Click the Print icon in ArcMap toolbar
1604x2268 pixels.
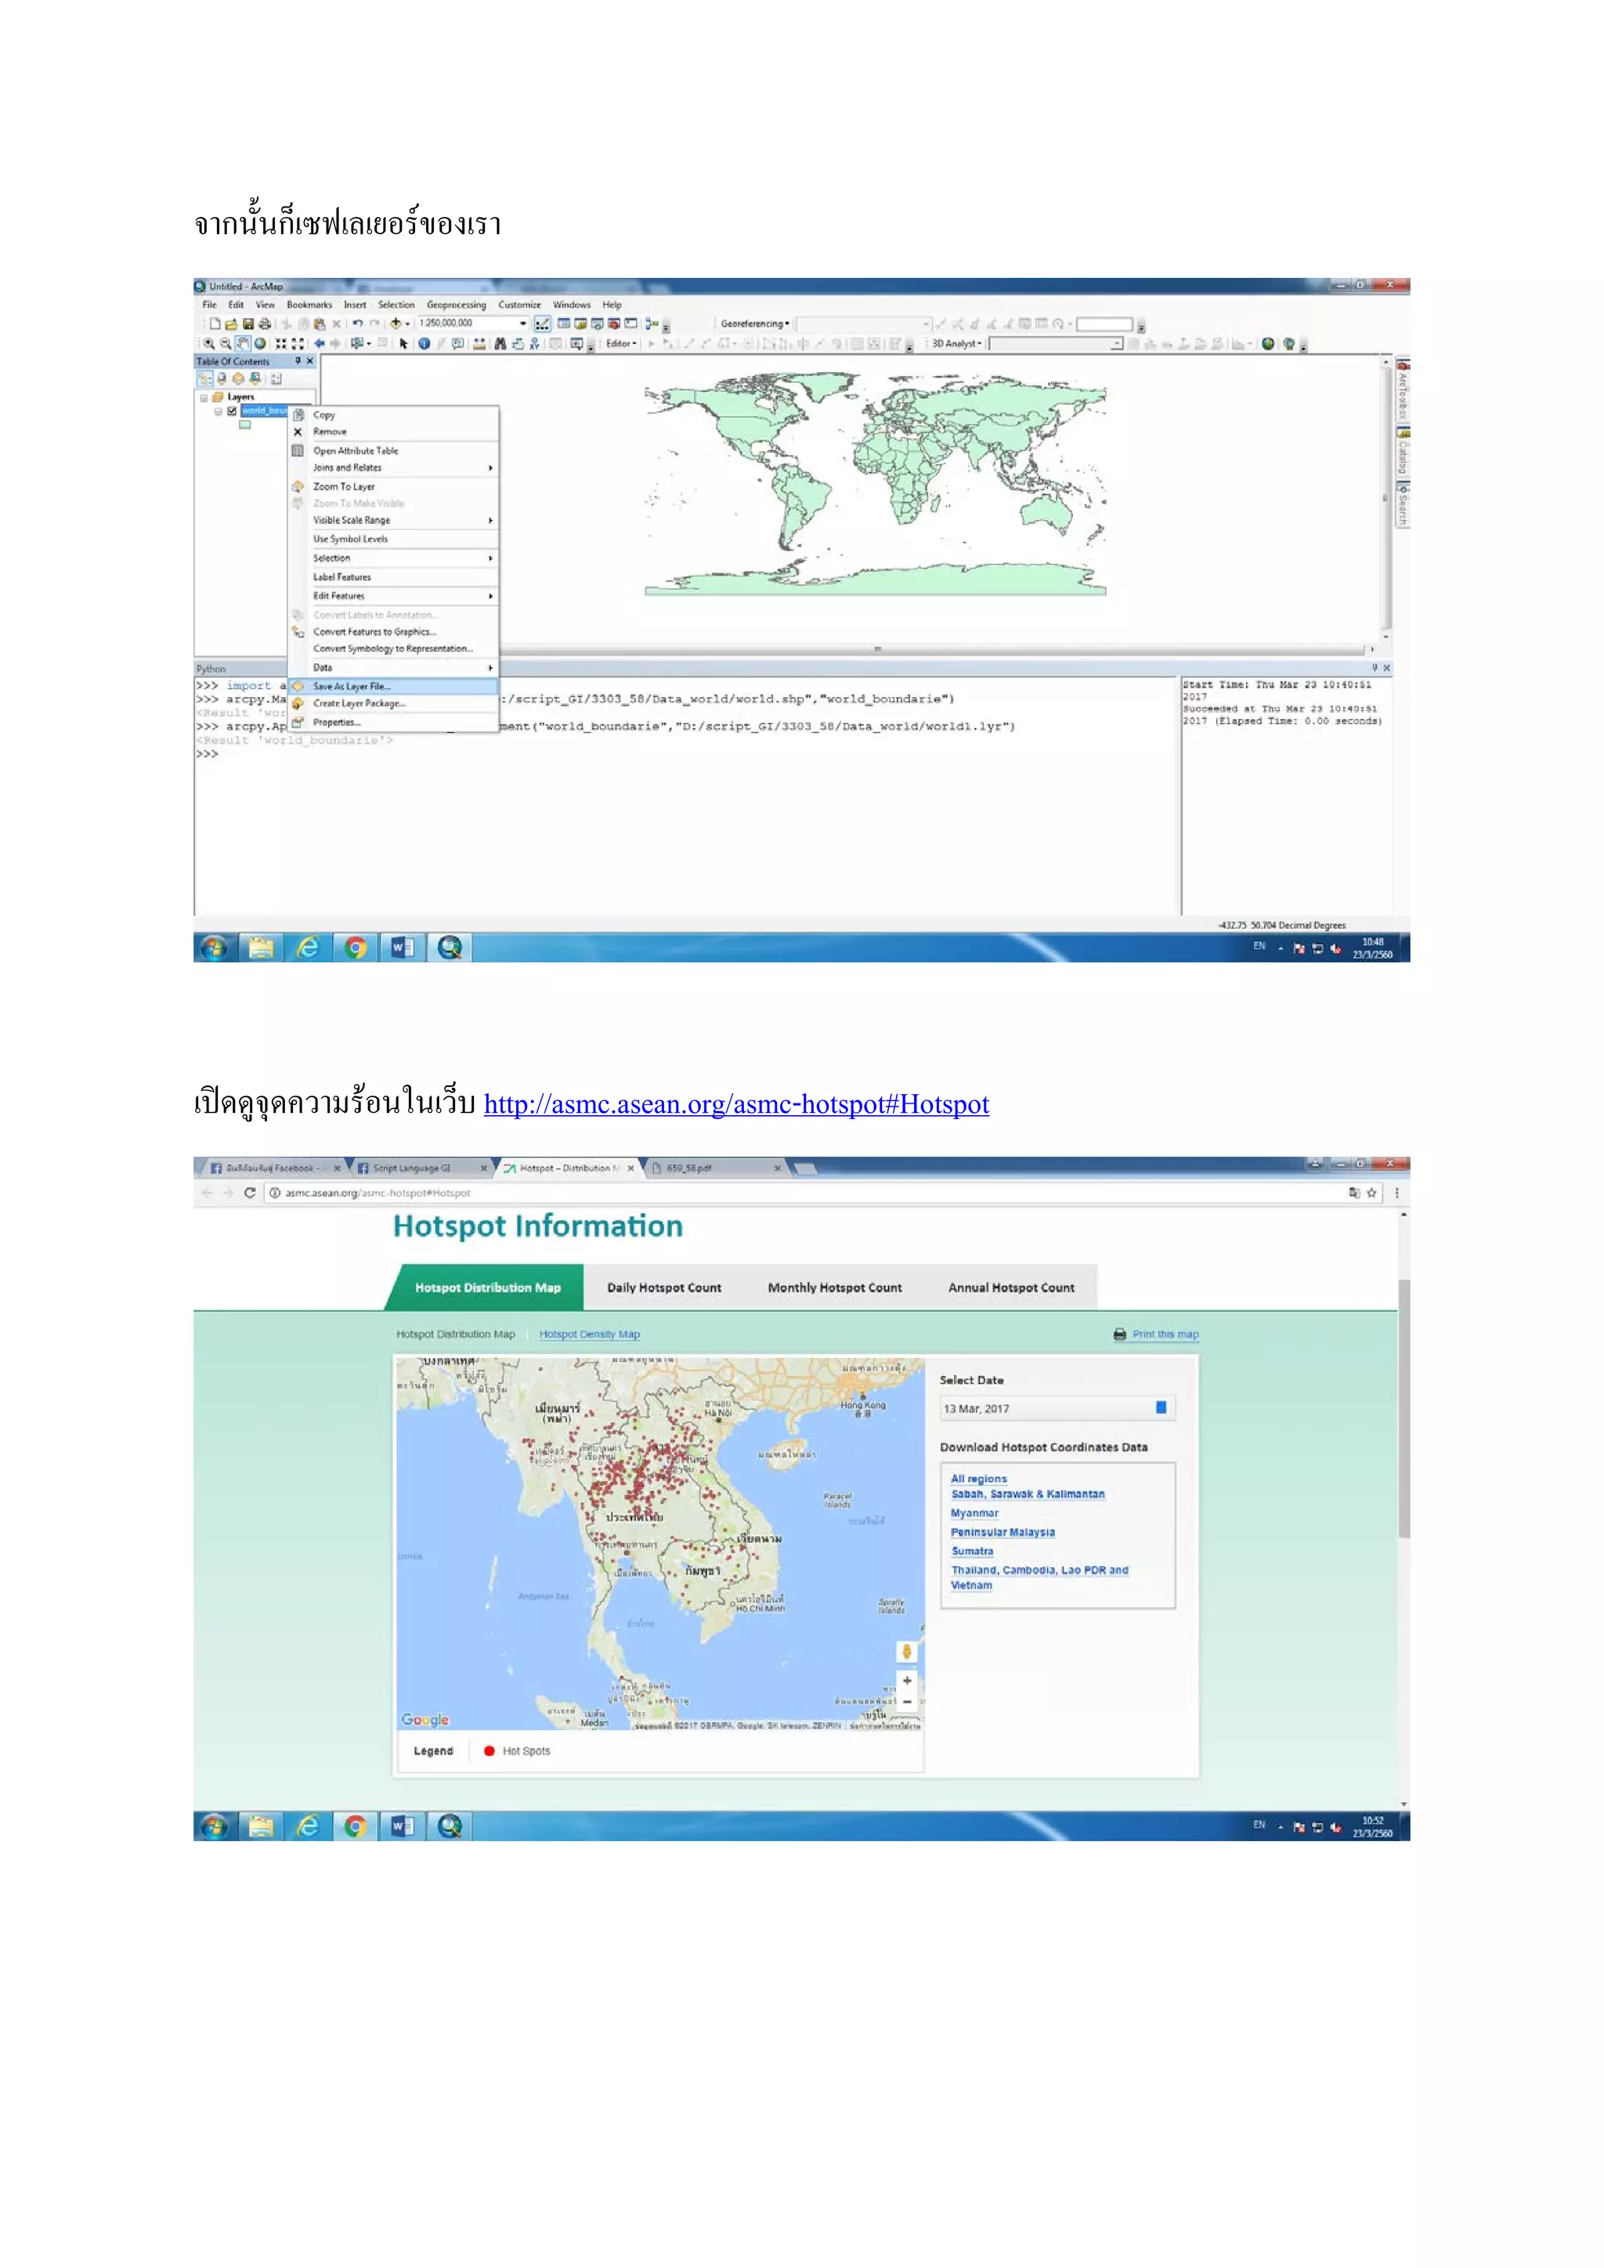point(265,324)
